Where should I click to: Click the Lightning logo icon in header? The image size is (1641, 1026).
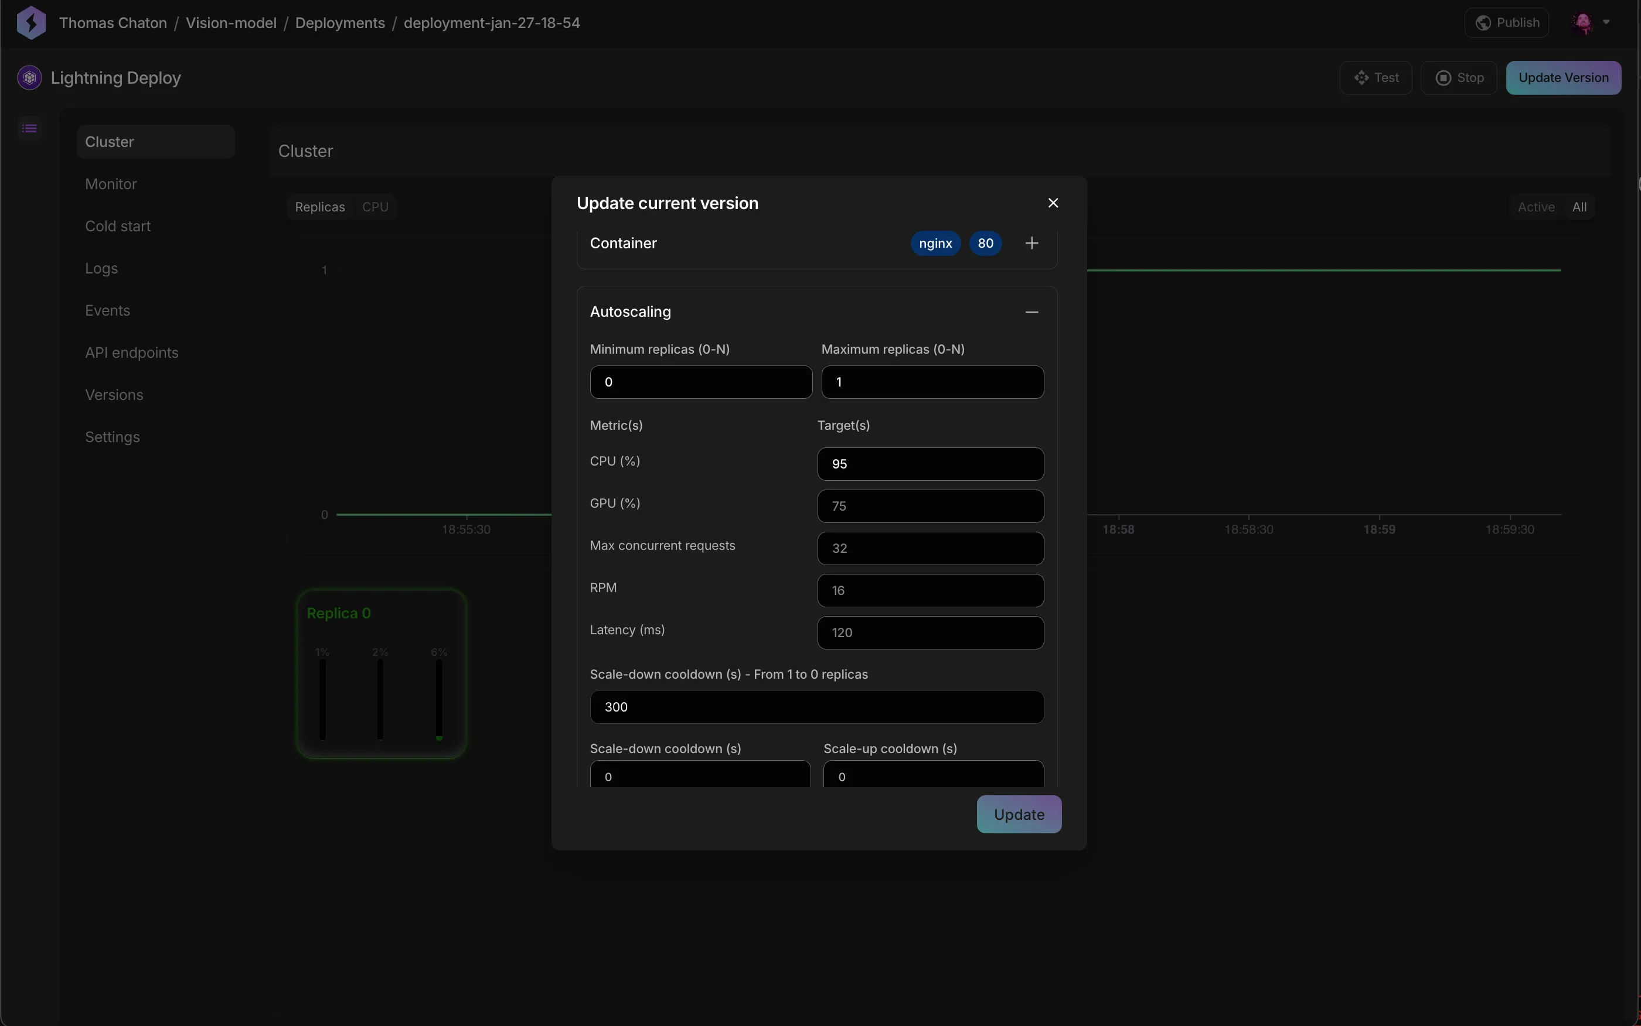click(x=31, y=23)
